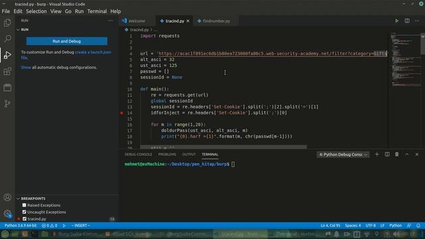Open the Go menu
The height and width of the screenshot is (239, 425).
click(68, 11)
